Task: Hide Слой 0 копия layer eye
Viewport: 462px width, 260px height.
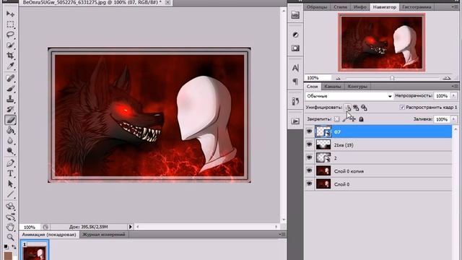Action: pyautogui.click(x=310, y=170)
